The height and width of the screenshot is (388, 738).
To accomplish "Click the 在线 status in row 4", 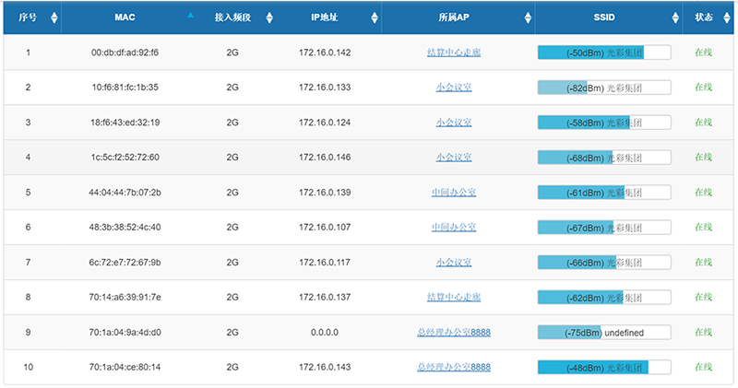I will pos(704,157).
